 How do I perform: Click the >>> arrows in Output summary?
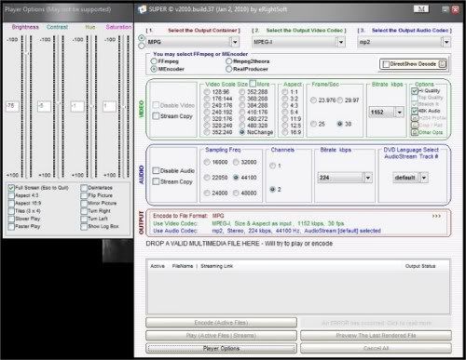point(436,216)
